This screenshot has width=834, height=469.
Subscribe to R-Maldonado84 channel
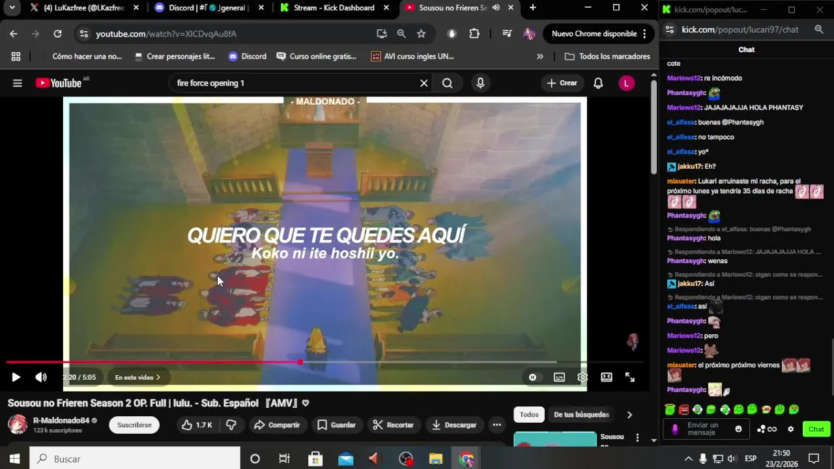click(x=134, y=425)
